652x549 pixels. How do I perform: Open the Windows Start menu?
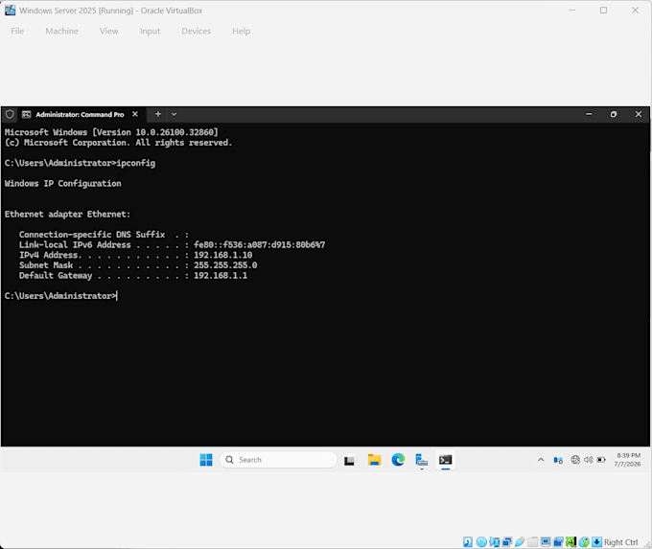(206, 460)
